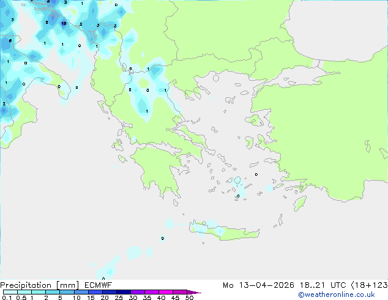Select the lightest 0.1–0.5 mm legend swatch
388x300 pixels.
click(x=10, y=292)
